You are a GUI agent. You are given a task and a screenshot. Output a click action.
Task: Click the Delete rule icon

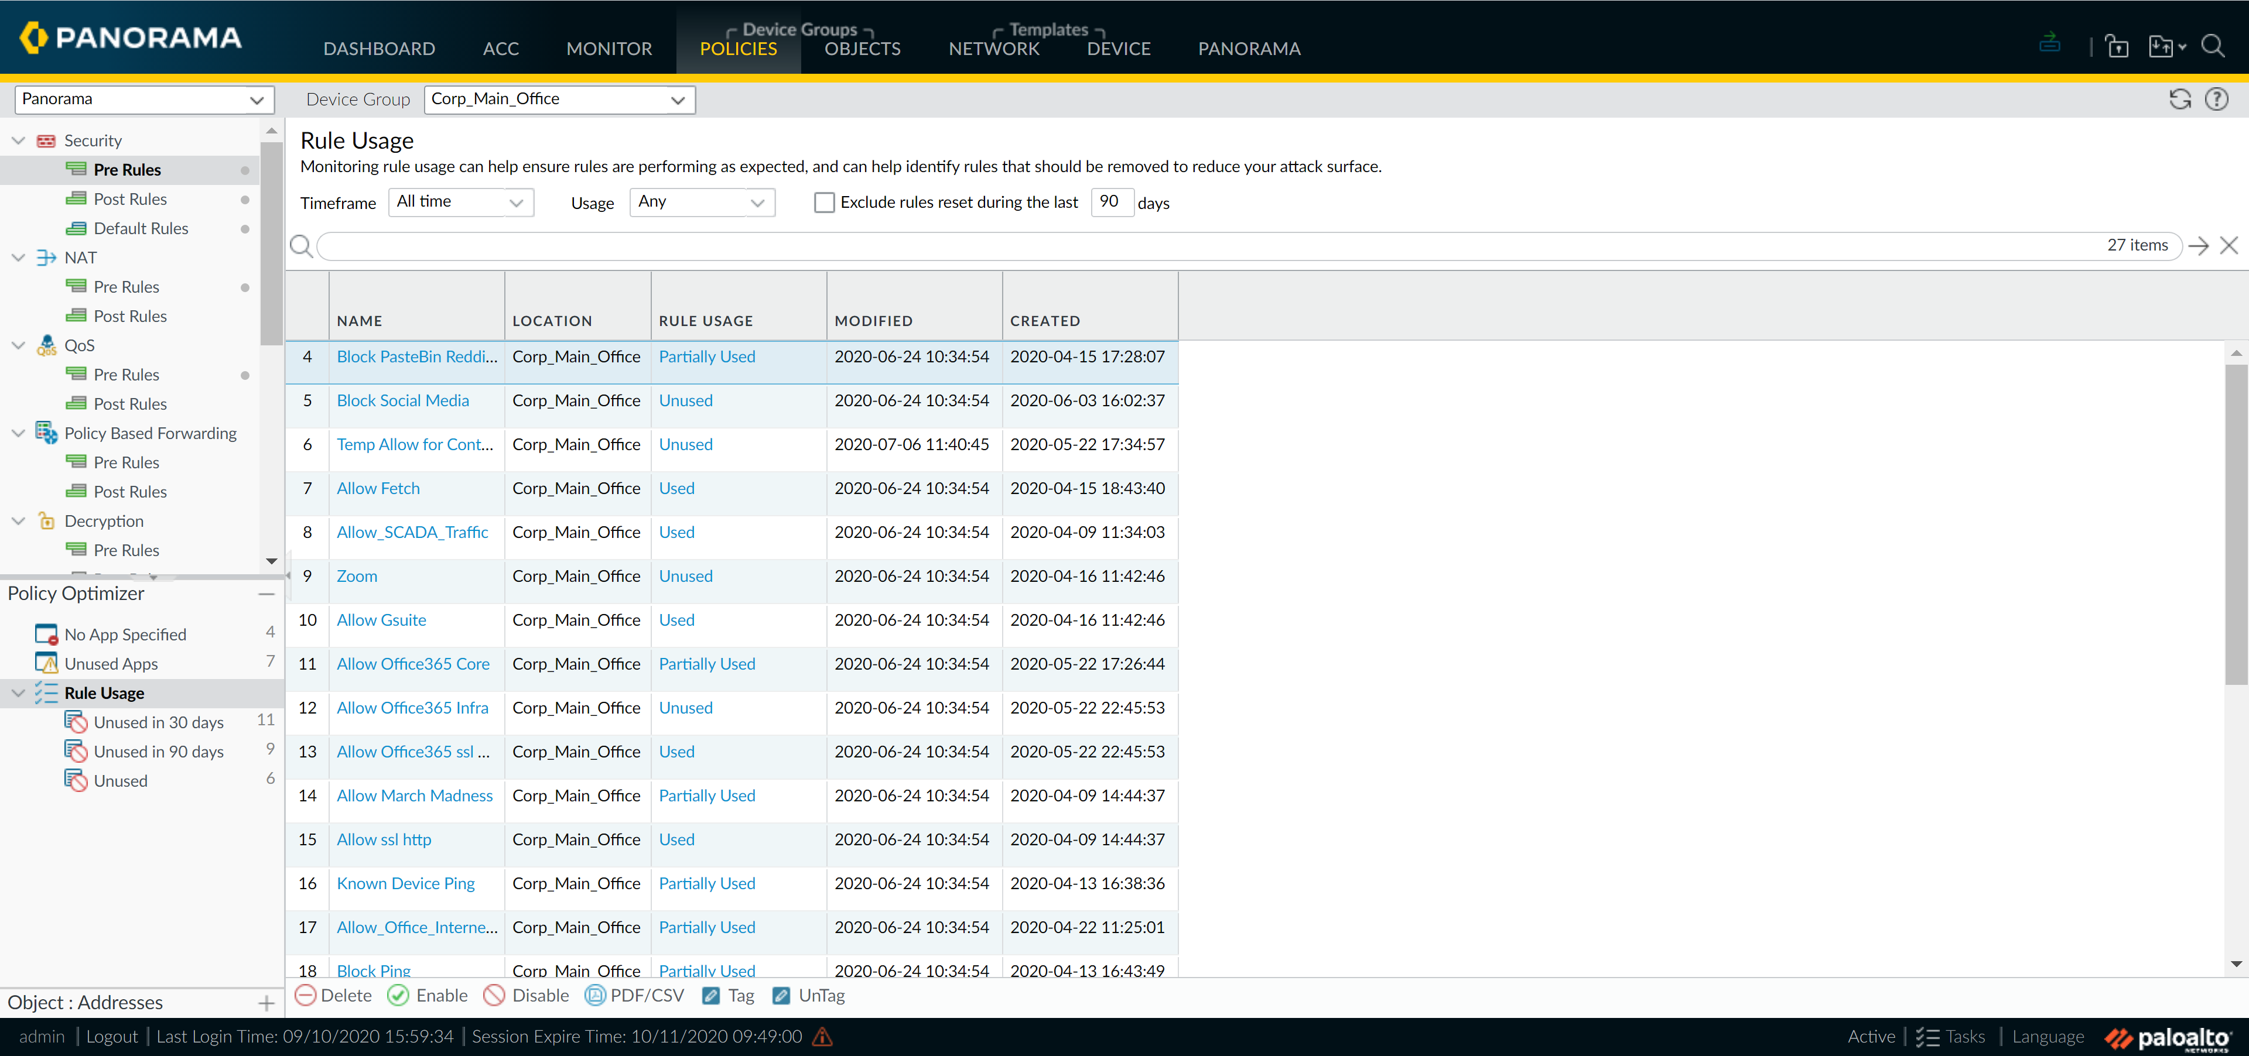306,995
